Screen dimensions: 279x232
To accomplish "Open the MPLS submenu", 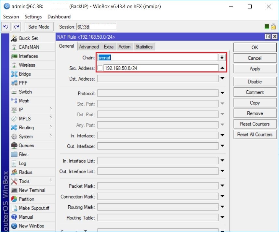I will point(33,118).
